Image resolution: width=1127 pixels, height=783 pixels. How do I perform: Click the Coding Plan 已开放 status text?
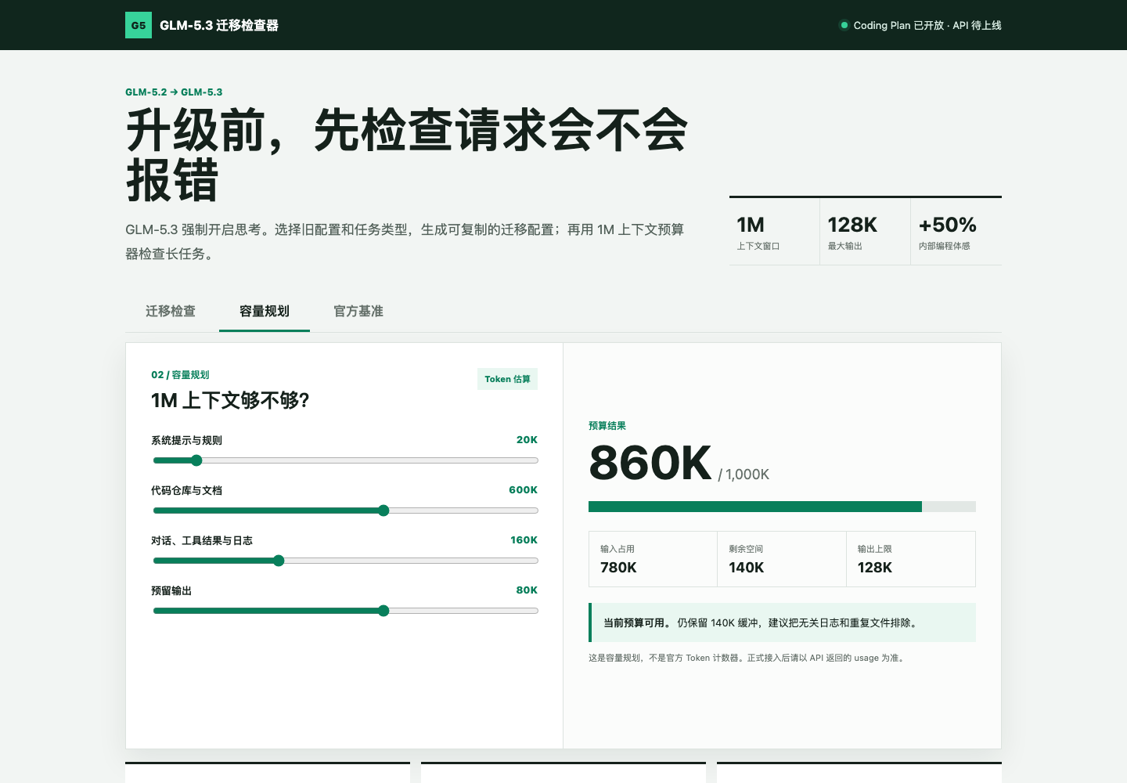(x=927, y=25)
